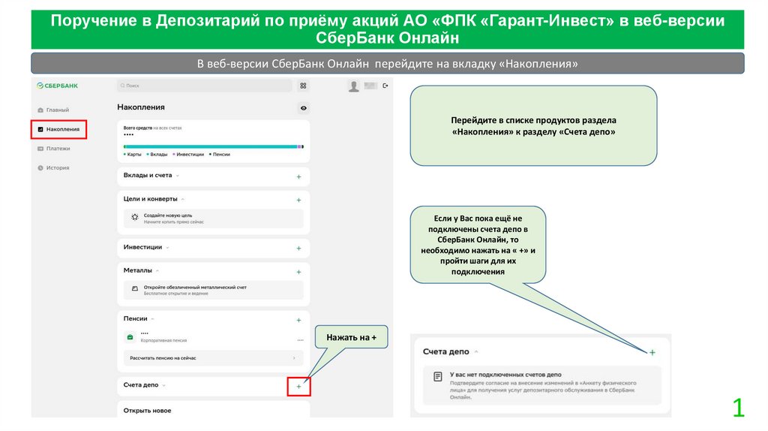Viewport: 768px width, 431px height.
Task: Collapse the Металлы chevron
Action: [x=157, y=270]
